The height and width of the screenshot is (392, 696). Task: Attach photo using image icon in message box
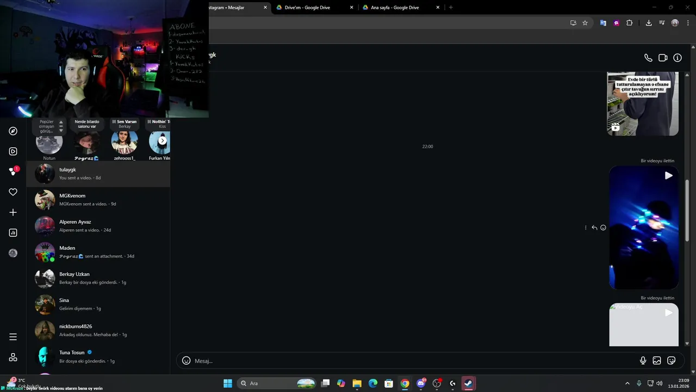click(657, 360)
